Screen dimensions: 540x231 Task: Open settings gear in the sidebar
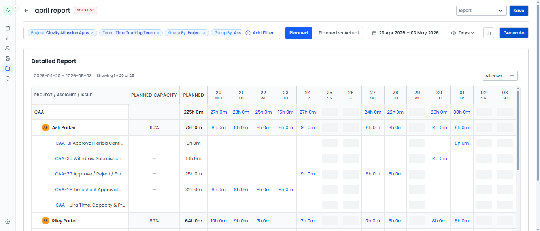point(8,222)
